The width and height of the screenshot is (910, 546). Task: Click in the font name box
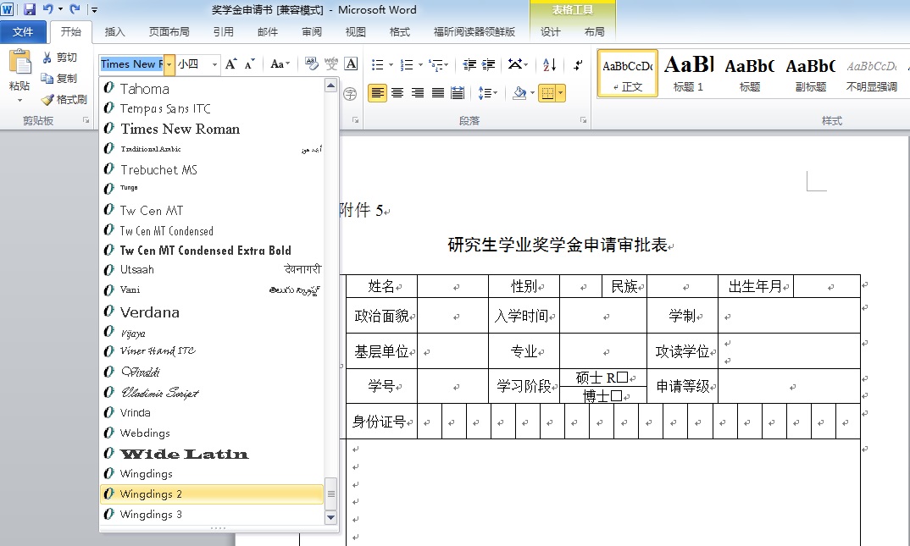pos(131,64)
